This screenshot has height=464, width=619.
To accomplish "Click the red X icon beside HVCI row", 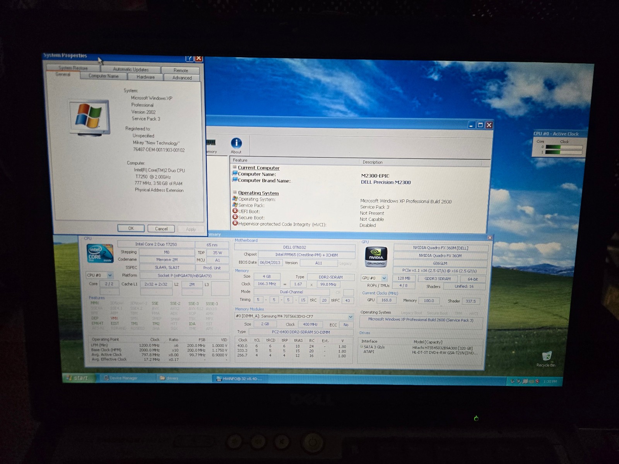I will tap(235, 223).
